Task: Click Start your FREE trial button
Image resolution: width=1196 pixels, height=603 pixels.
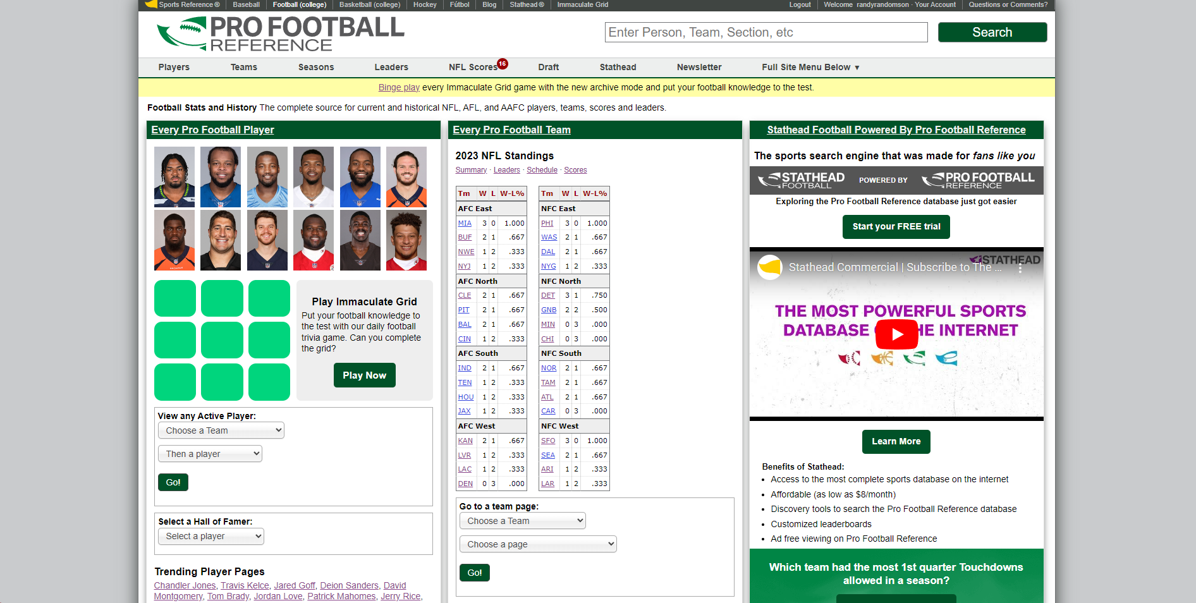Action: pyautogui.click(x=896, y=227)
